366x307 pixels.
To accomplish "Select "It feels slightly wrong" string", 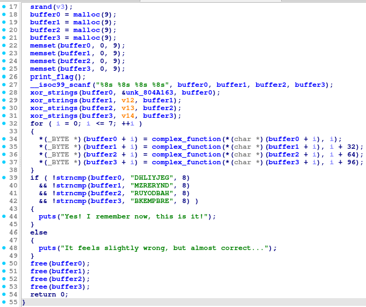I will click(164, 248).
